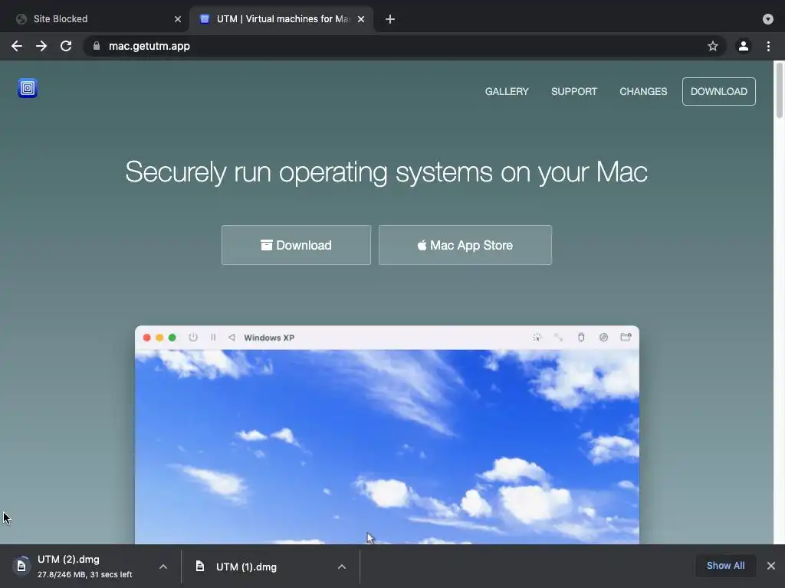
Task: Open the SUPPORT page link
Action: point(573,92)
